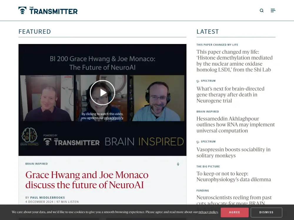Click The Transmitter logo in header

(48, 11)
